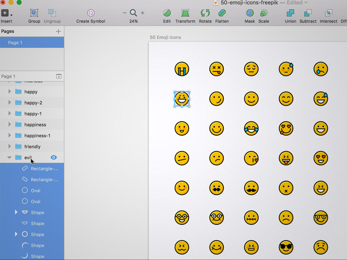The width and height of the screenshot is (347, 260).
Task: Click the Group toolbar icon
Action: tap(34, 13)
